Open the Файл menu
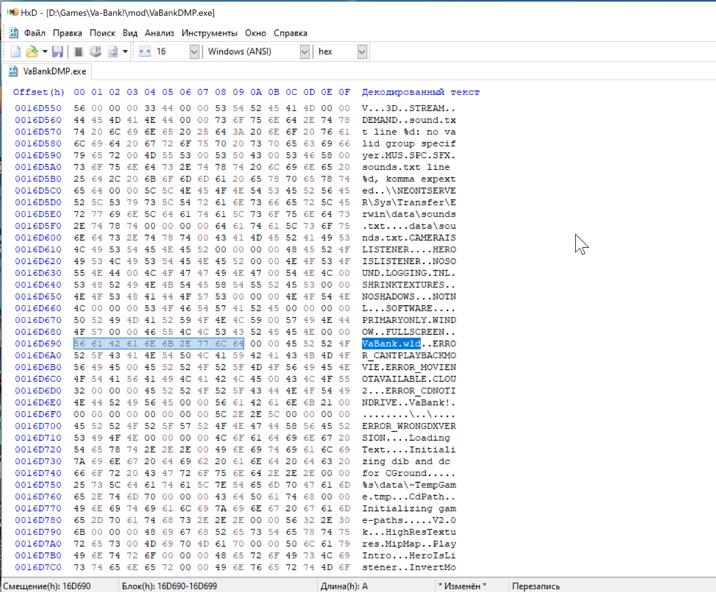Screen dimensions: 716x592 pyautogui.click(x=34, y=33)
